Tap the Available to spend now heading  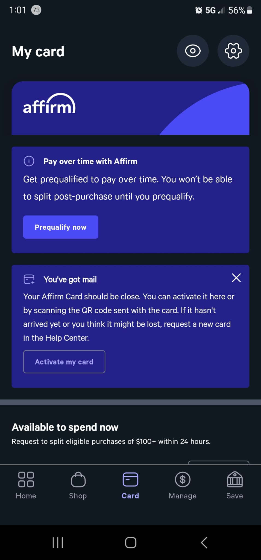(65, 427)
